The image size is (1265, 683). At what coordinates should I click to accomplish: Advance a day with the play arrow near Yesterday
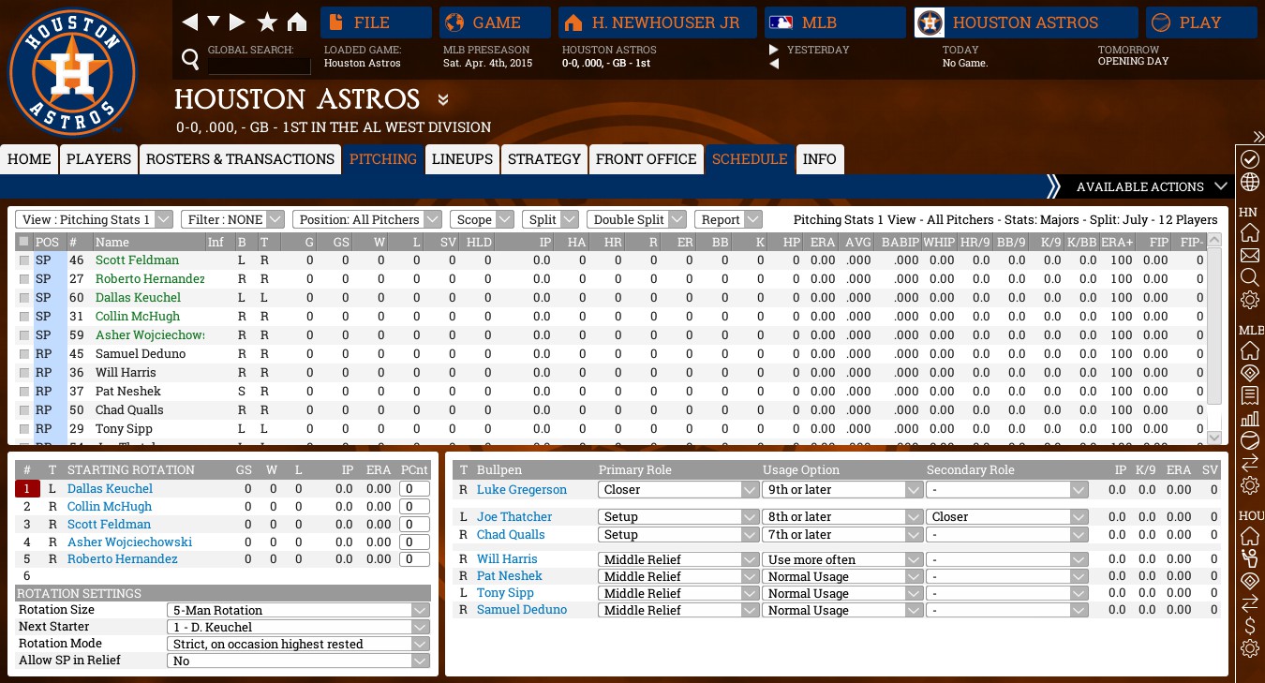[774, 50]
